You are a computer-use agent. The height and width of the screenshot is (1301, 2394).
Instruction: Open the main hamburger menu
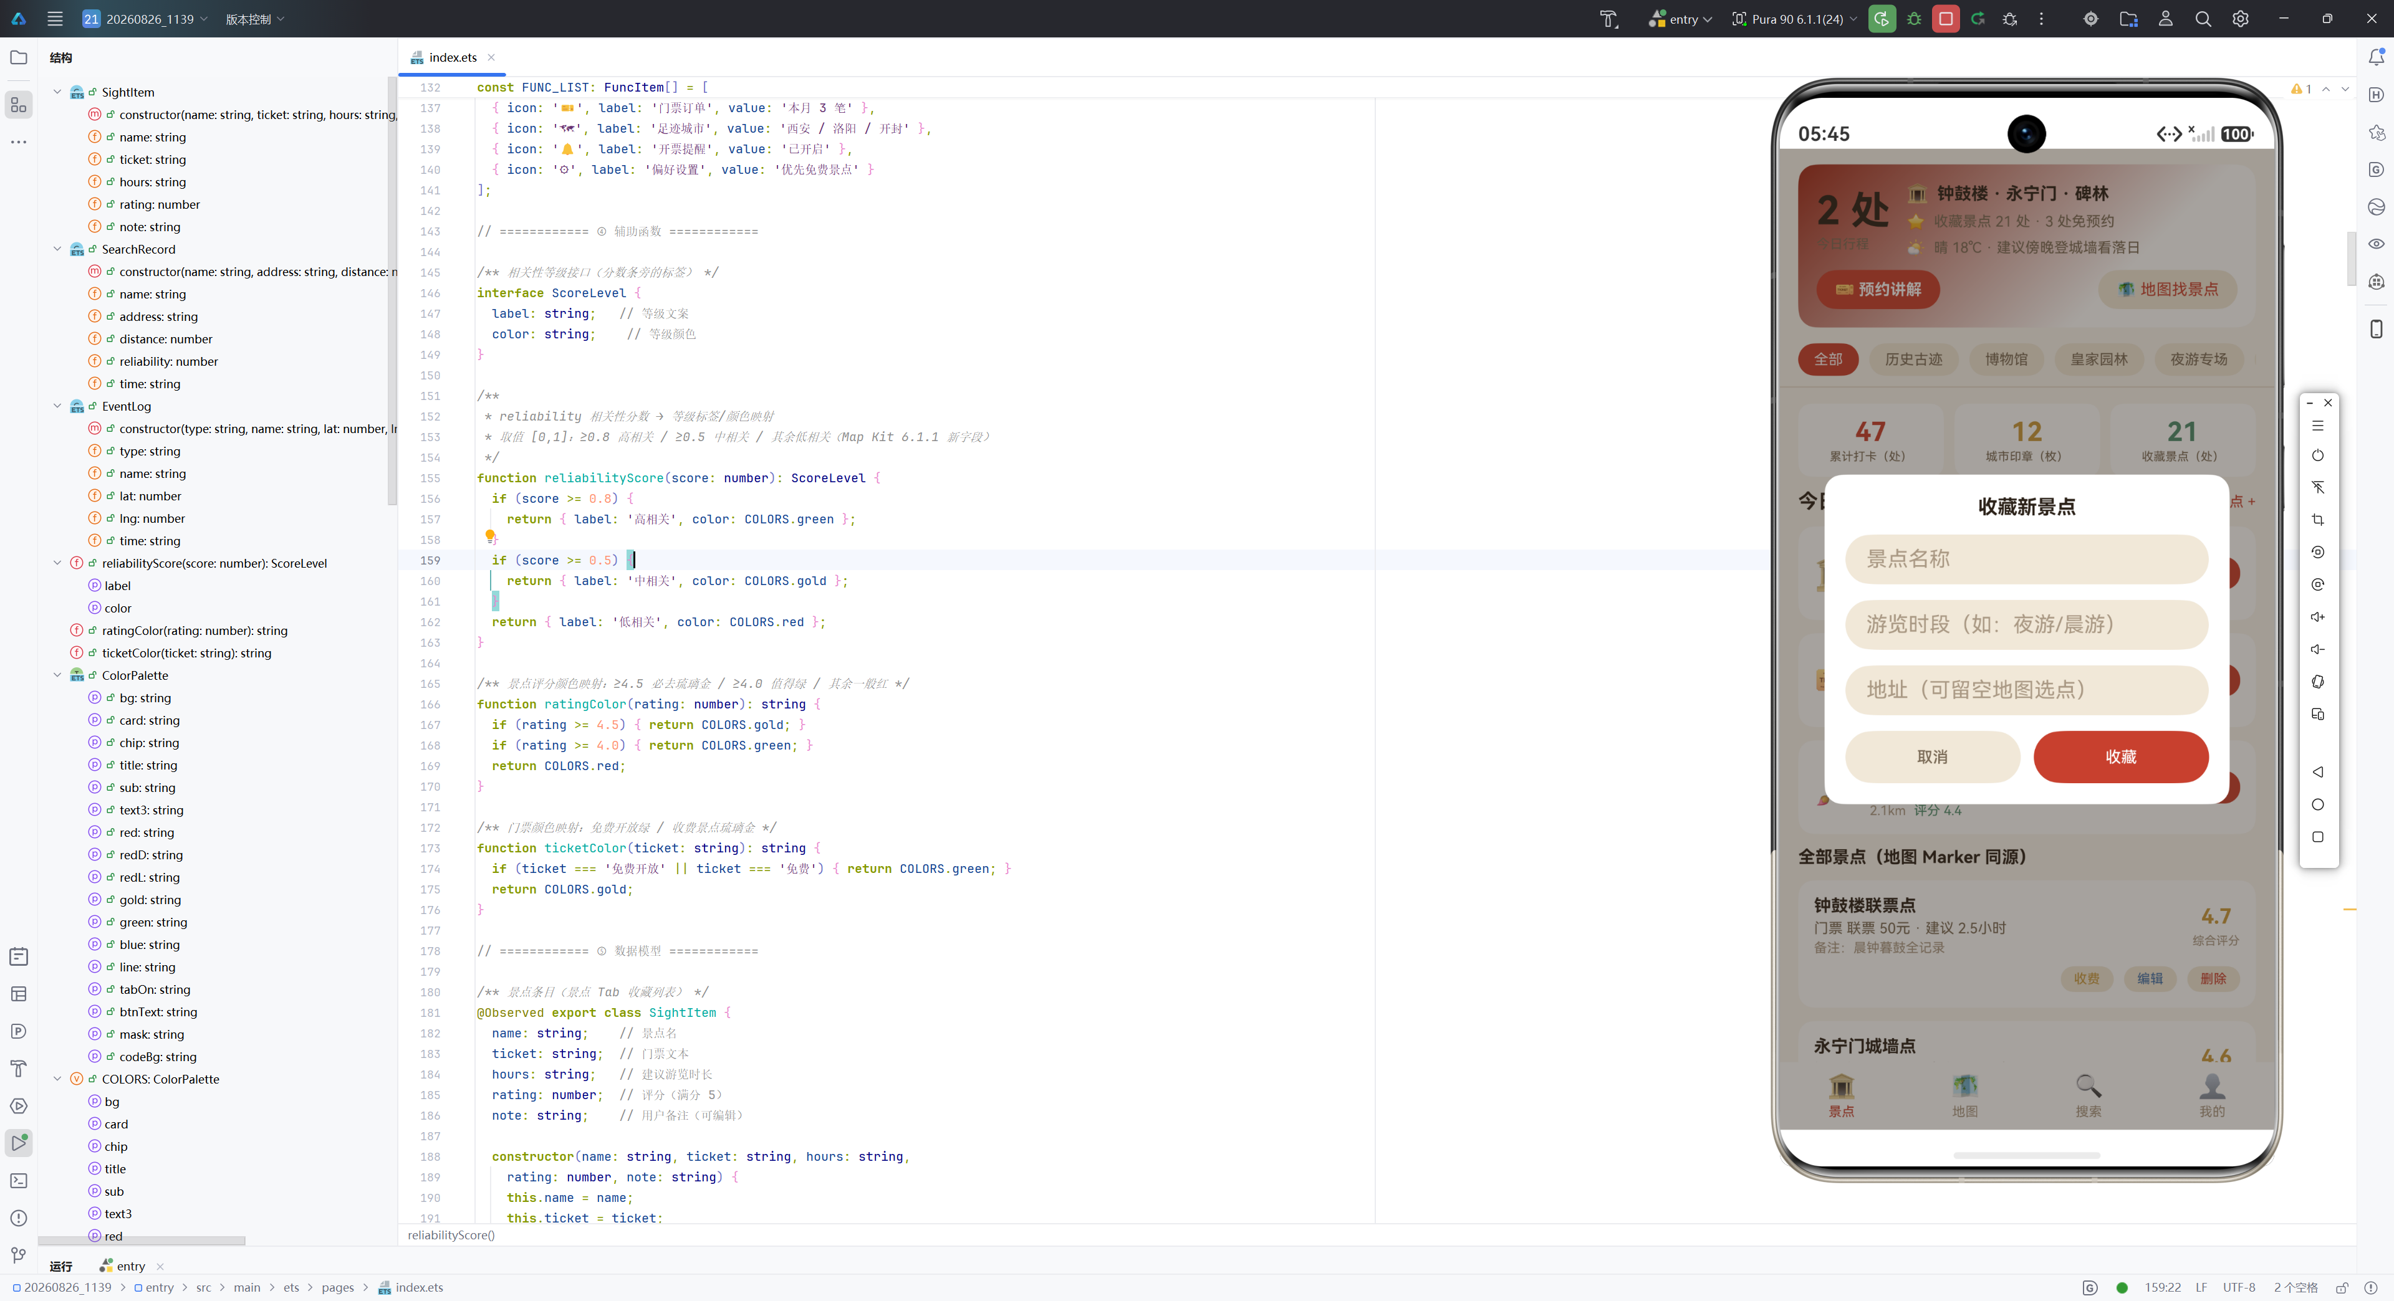(55, 19)
